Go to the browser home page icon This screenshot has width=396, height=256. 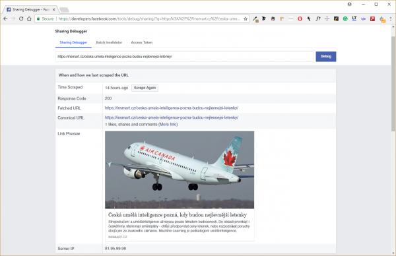[29, 18]
